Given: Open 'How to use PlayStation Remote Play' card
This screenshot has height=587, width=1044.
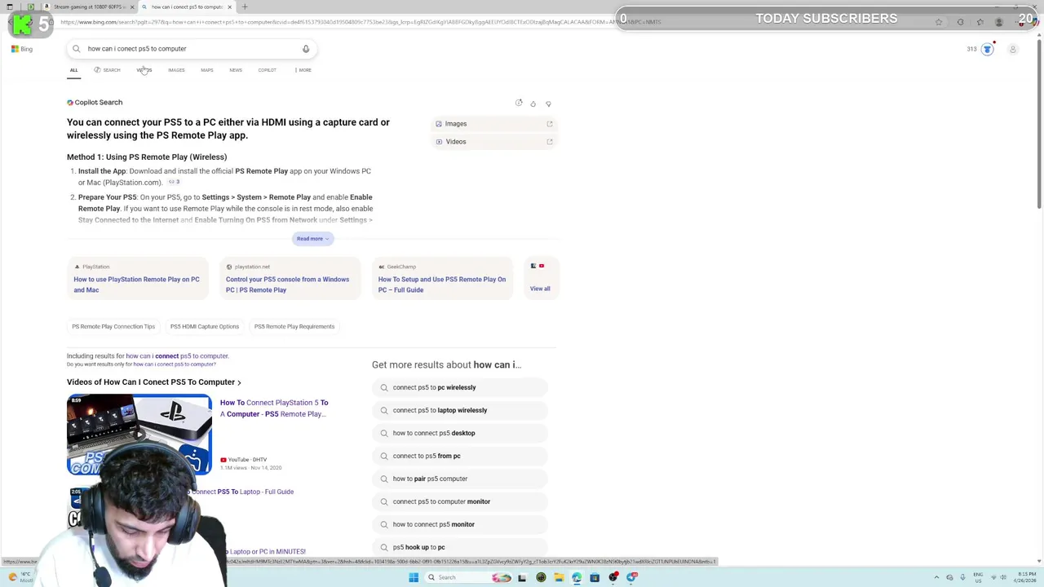Looking at the screenshot, I should click(137, 279).
